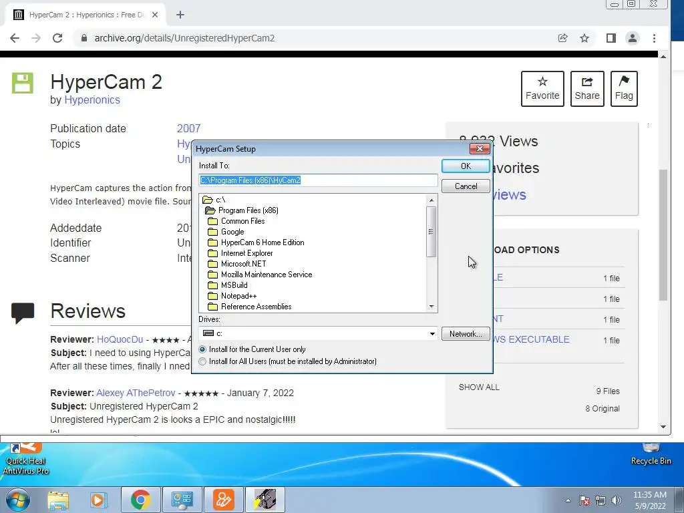Click network tray icon

pyautogui.click(x=601, y=500)
